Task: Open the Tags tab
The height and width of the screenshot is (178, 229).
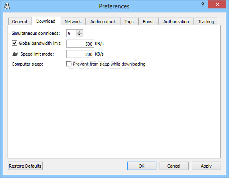Action: 129,22
